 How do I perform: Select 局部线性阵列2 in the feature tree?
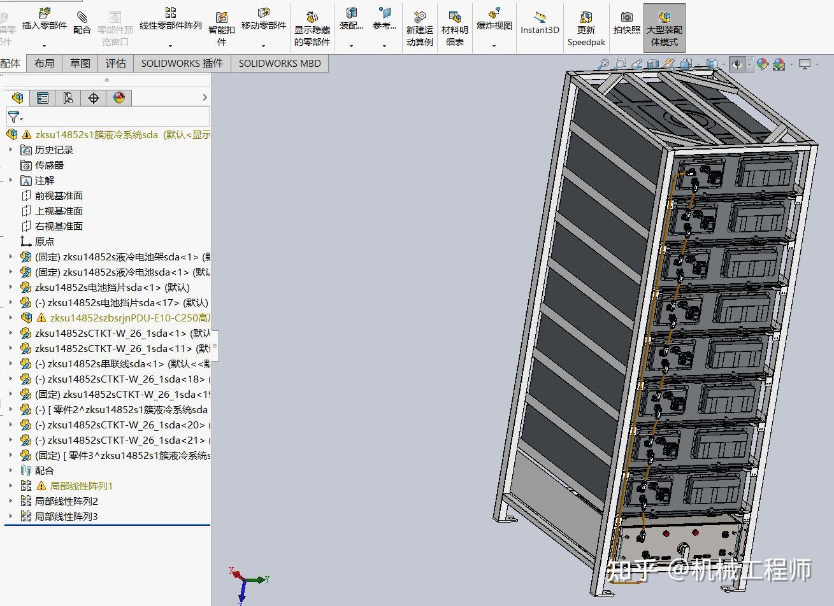pos(66,501)
